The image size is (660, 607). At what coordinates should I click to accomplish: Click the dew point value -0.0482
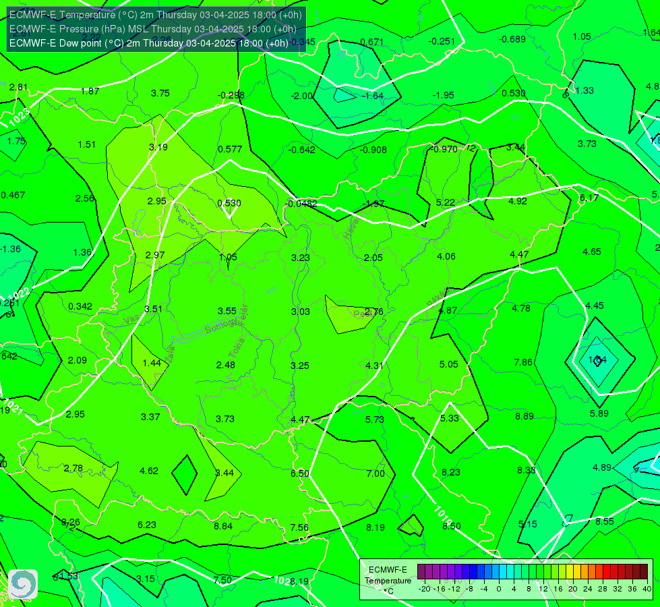pos(301,204)
